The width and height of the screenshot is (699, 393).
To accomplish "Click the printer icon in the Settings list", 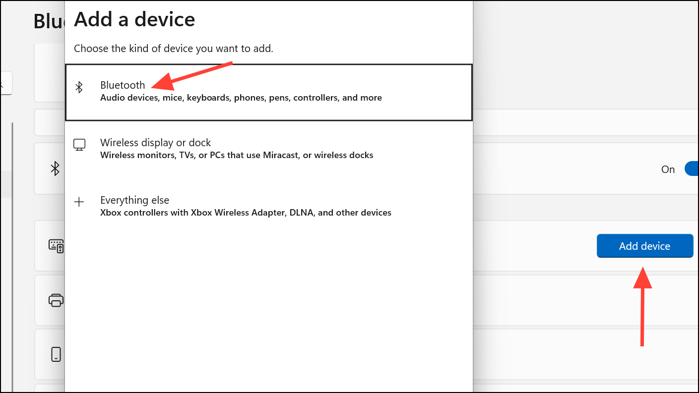I will pos(56,300).
